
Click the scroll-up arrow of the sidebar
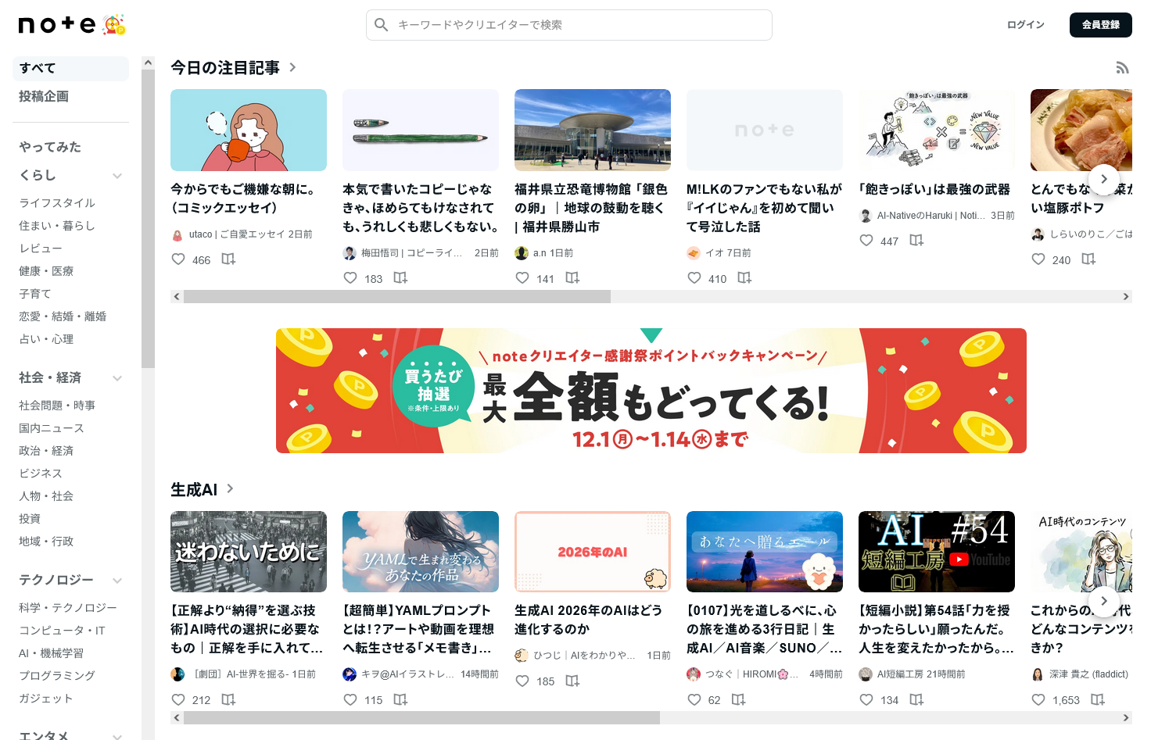[x=148, y=63]
